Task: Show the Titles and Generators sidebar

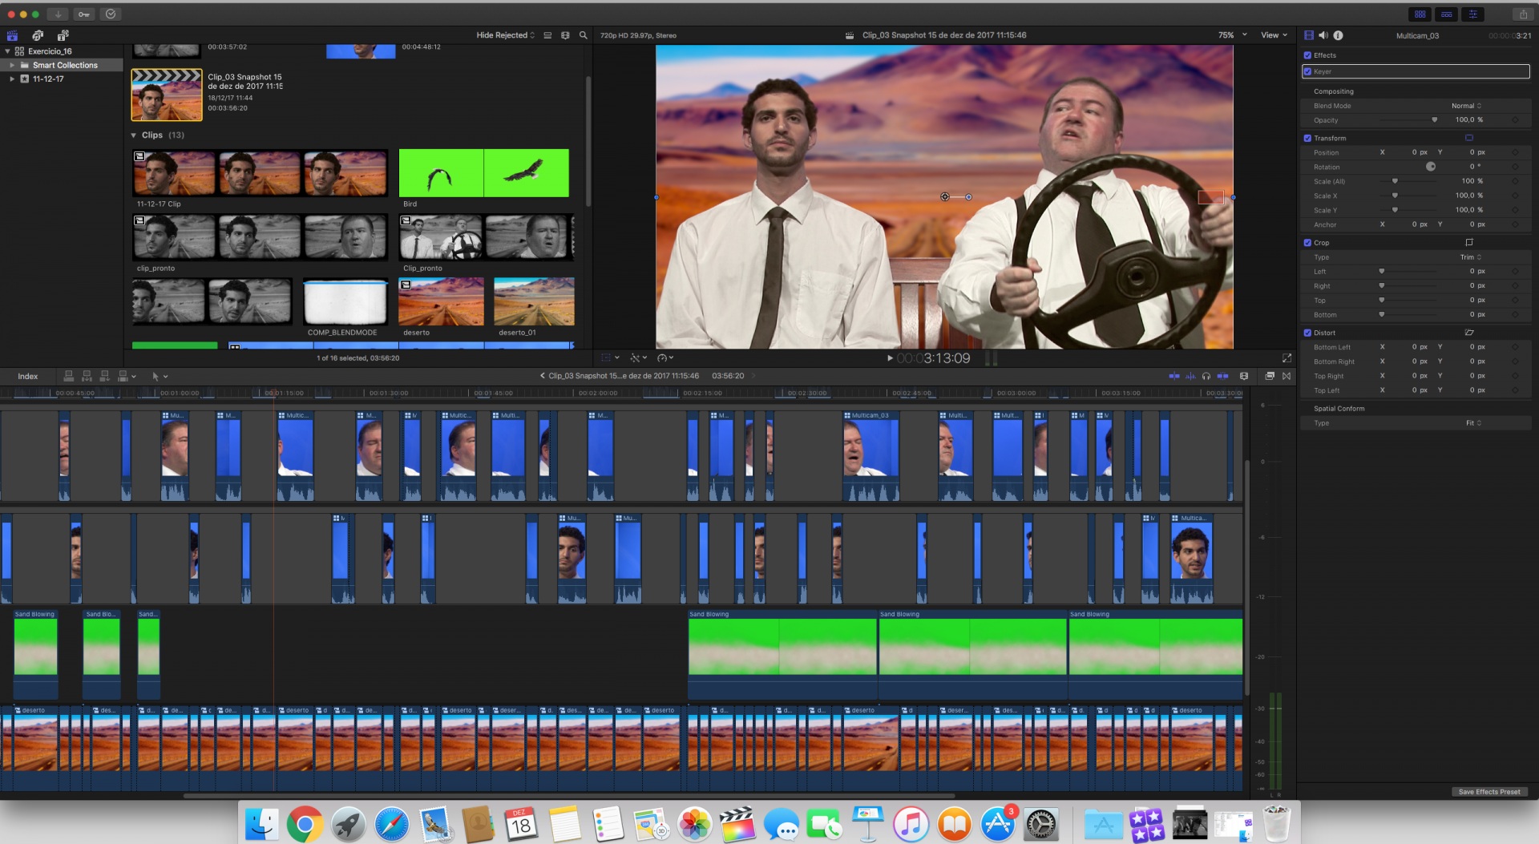Action: coord(63,35)
